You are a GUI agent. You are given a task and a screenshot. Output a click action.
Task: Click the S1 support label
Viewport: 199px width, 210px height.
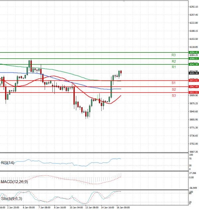pyautogui.click(x=173, y=83)
